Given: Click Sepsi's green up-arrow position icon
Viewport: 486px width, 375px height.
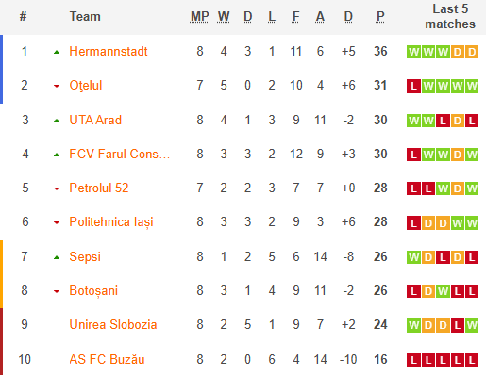Looking at the screenshot, I should [57, 257].
